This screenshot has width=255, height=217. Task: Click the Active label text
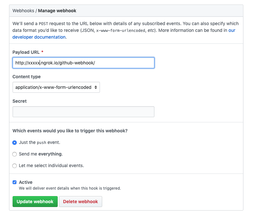click(x=26, y=182)
